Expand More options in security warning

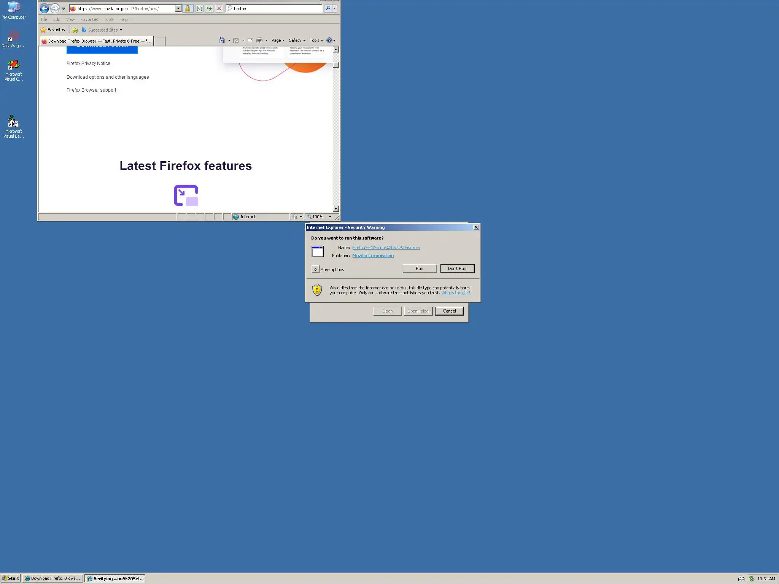coord(315,269)
